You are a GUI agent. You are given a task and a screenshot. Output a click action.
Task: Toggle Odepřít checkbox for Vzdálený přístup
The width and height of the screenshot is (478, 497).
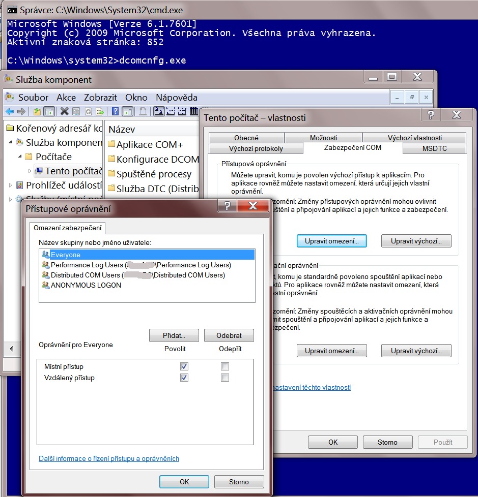[x=225, y=378]
